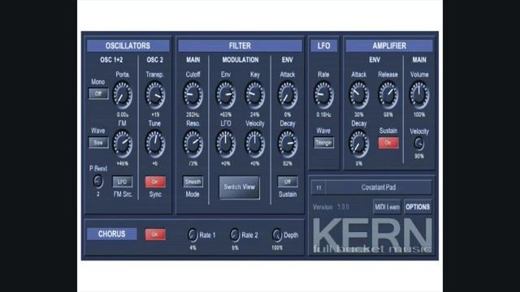
Task: Click the OSC 2 Tune knob
Action: (x=155, y=144)
